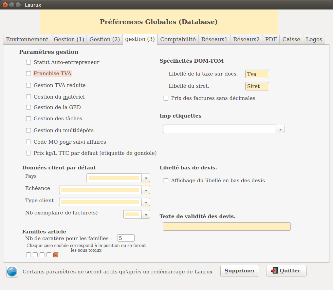Tick the Franchise TVA checkbox

point(29,74)
